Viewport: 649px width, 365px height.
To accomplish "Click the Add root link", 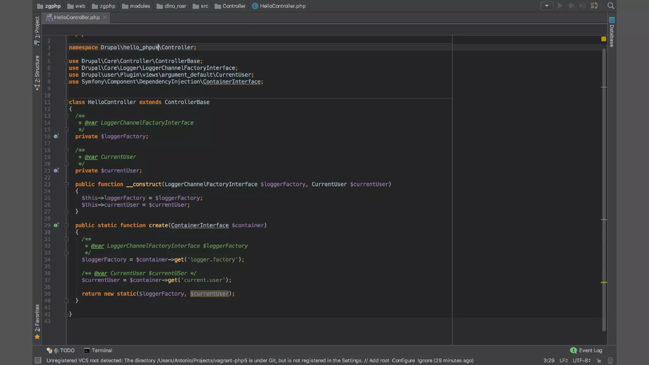I will 379,361.
